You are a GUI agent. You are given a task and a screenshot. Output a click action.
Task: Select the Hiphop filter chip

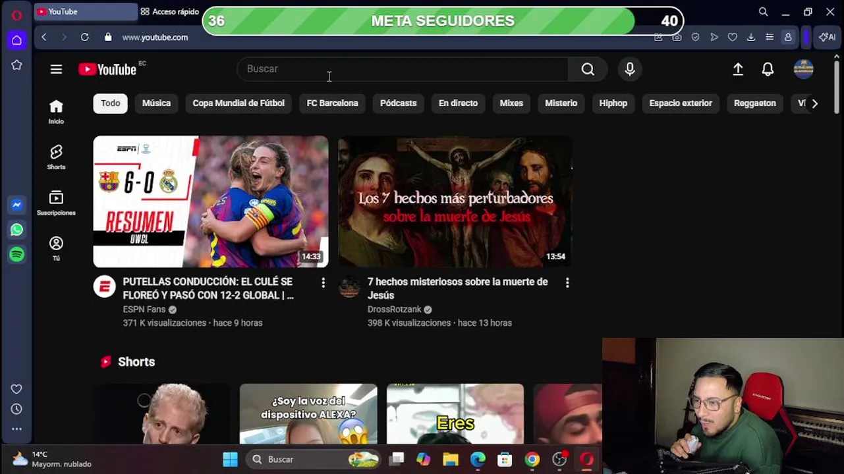pos(613,103)
